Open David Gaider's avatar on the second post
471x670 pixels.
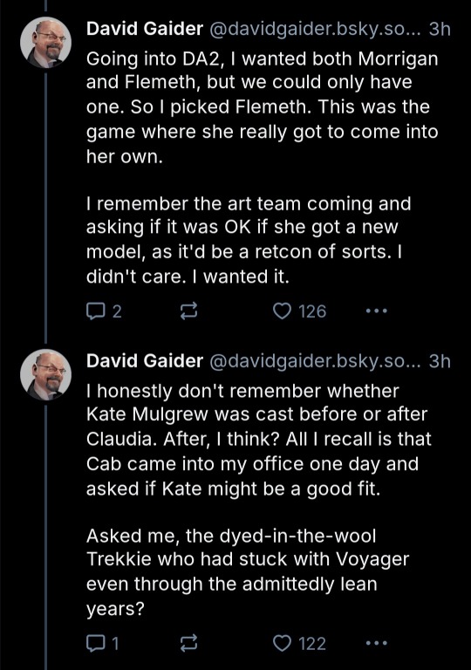point(45,374)
